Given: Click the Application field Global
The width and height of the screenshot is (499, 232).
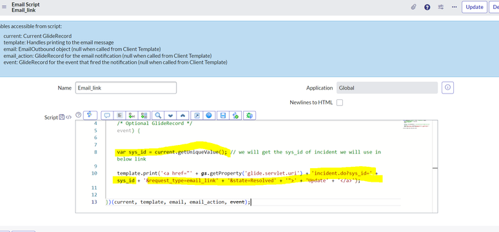Looking at the screenshot, I should [x=387, y=88].
